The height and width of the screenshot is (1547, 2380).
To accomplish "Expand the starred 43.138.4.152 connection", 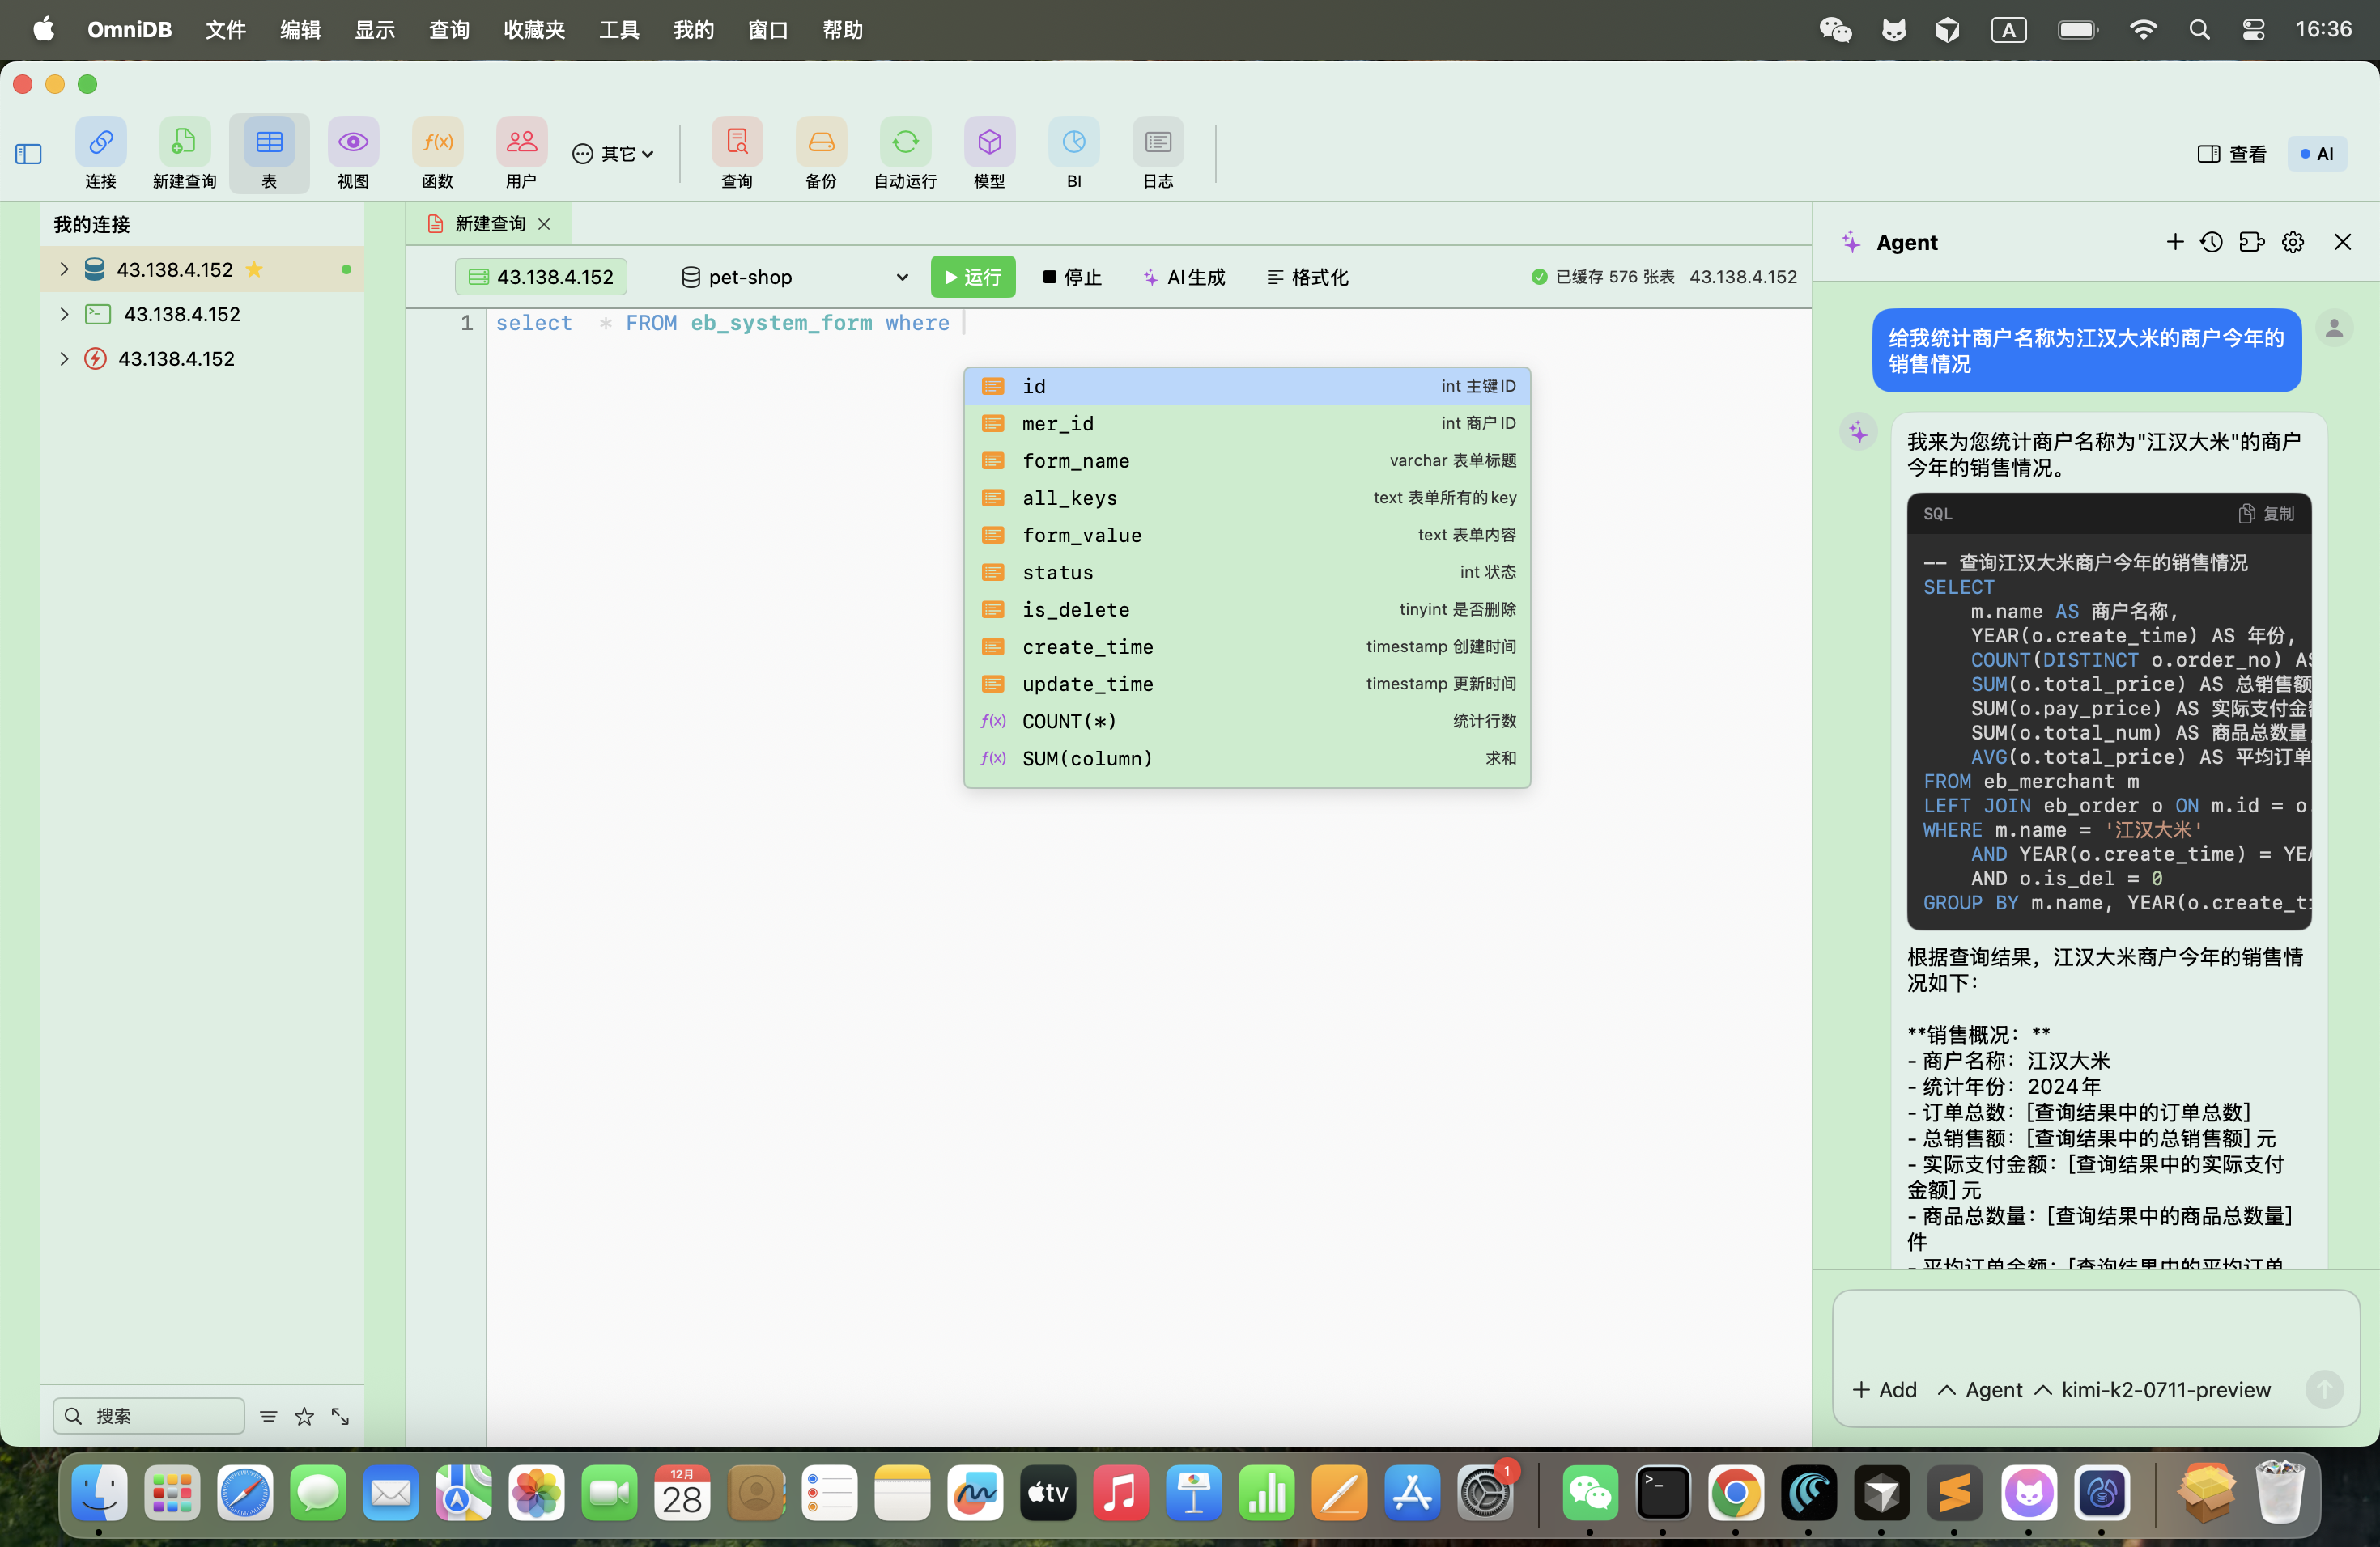I will [64, 269].
